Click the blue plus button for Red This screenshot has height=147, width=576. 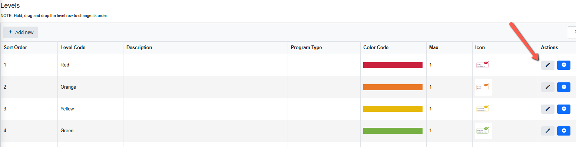tap(564, 65)
